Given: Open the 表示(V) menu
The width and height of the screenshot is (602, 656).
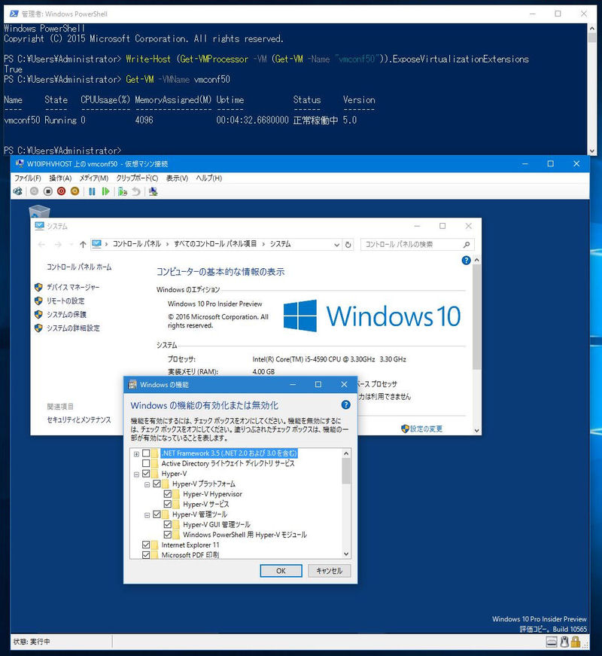Looking at the screenshot, I should tap(177, 178).
